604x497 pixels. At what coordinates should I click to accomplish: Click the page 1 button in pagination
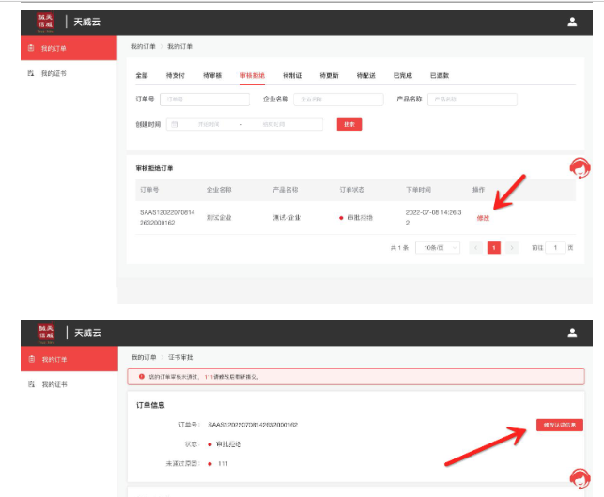493,247
